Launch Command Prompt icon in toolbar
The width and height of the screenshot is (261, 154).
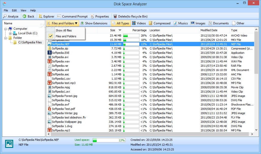[59, 16]
